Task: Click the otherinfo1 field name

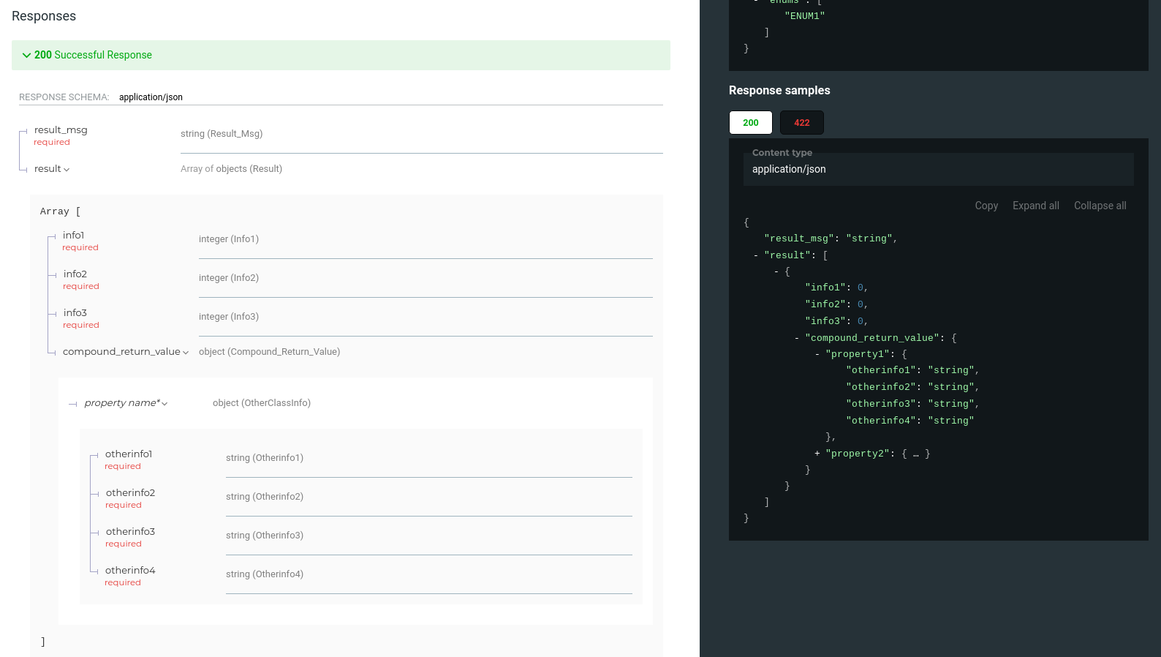Action: [x=129, y=454]
